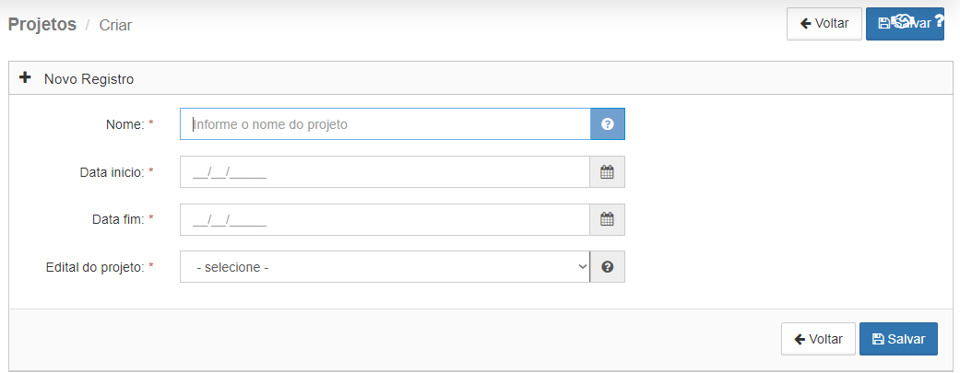Open the help tooltip beside the Nome field

pyautogui.click(x=608, y=124)
